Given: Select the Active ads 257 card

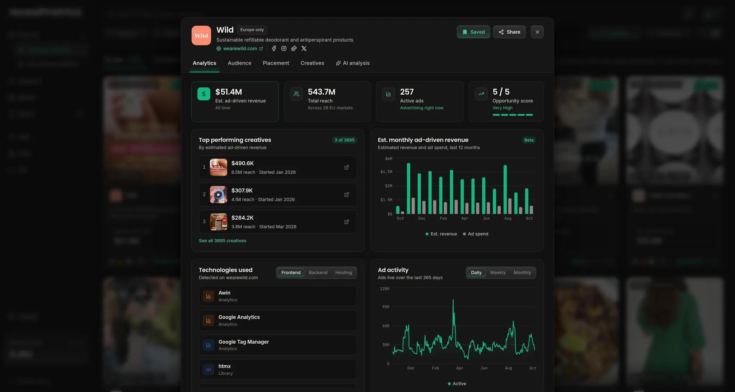Looking at the screenshot, I should point(420,101).
